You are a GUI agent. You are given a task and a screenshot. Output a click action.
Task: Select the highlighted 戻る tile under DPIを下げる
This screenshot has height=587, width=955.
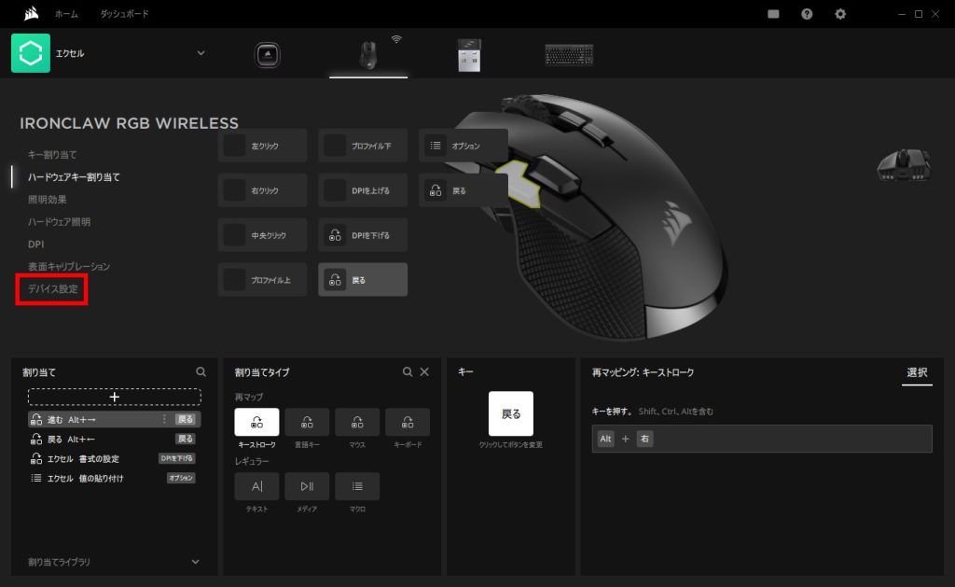pos(363,280)
